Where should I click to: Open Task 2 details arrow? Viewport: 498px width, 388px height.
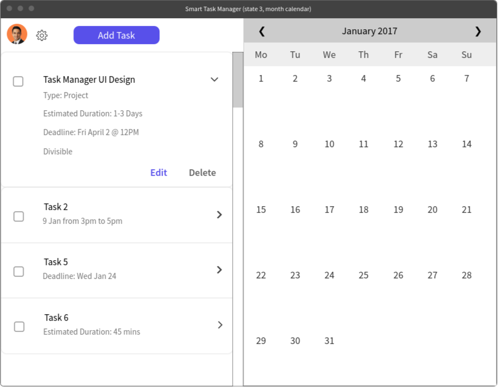click(219, 214)
